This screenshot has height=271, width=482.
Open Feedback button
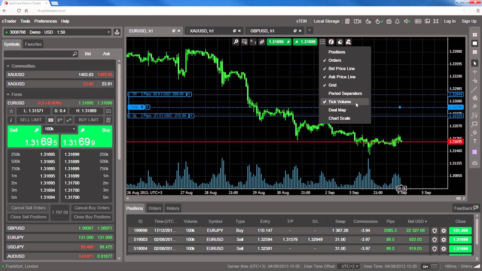pyautogui.click(x=466, y=208)
